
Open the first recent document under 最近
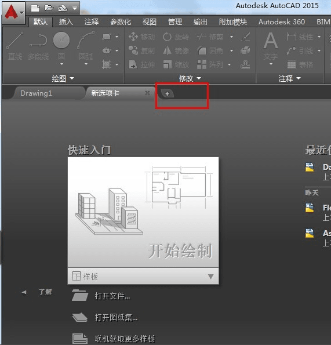318,171
